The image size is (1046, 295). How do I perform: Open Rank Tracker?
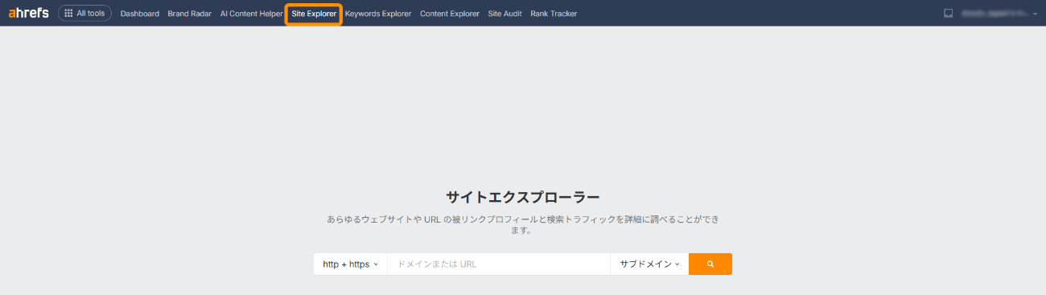coord(554,14)
